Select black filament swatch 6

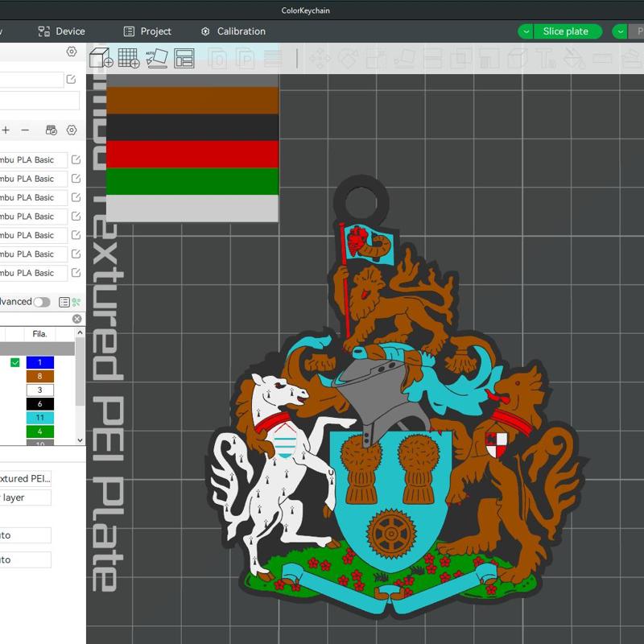click(39, 404)
